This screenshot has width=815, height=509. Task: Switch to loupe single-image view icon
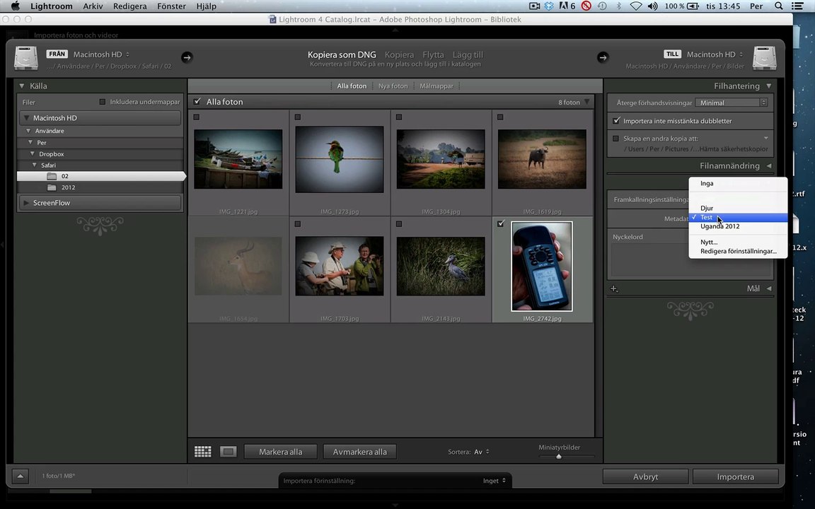229,451
